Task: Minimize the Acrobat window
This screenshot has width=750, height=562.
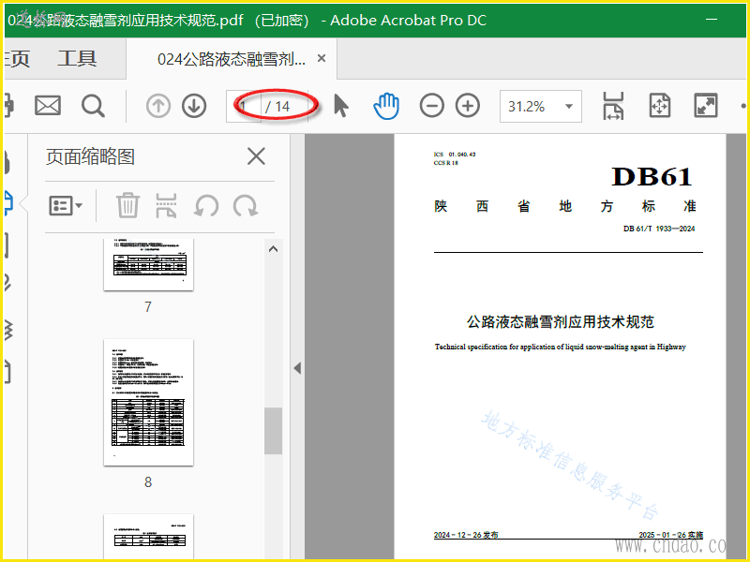Action: [712, 19]
